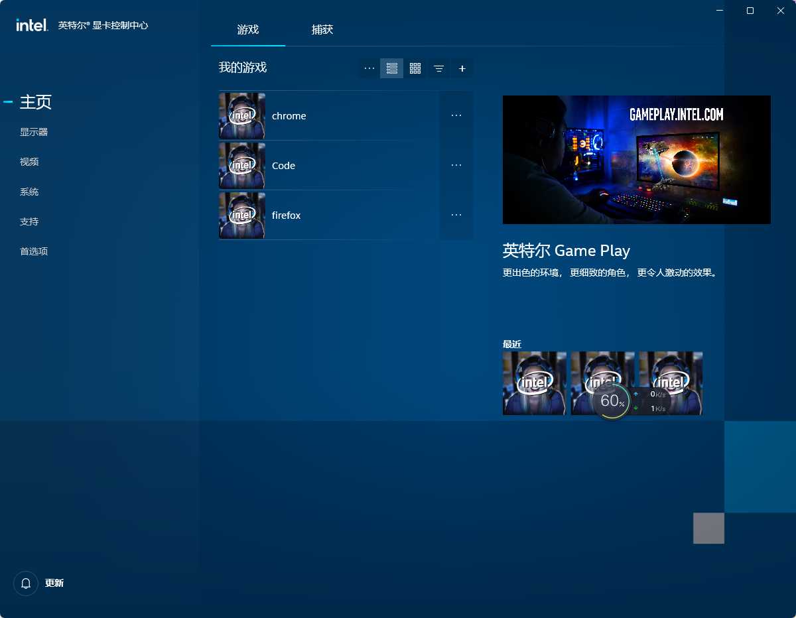Image resolution: width=796 pixels, height=618 pixels.
Task: Open the 首选项 section
Action: [x=34, y=251]
